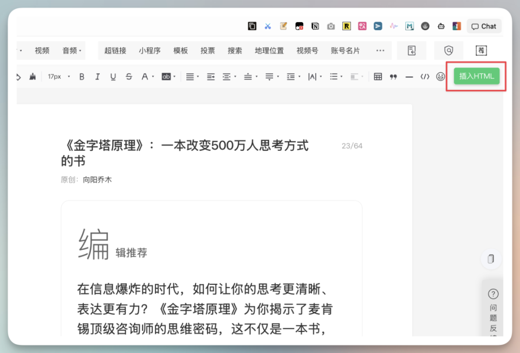The width and height of the screenshot is (520, 353).
Task: Open the font color A picker
Action: (x=147, y=77)
